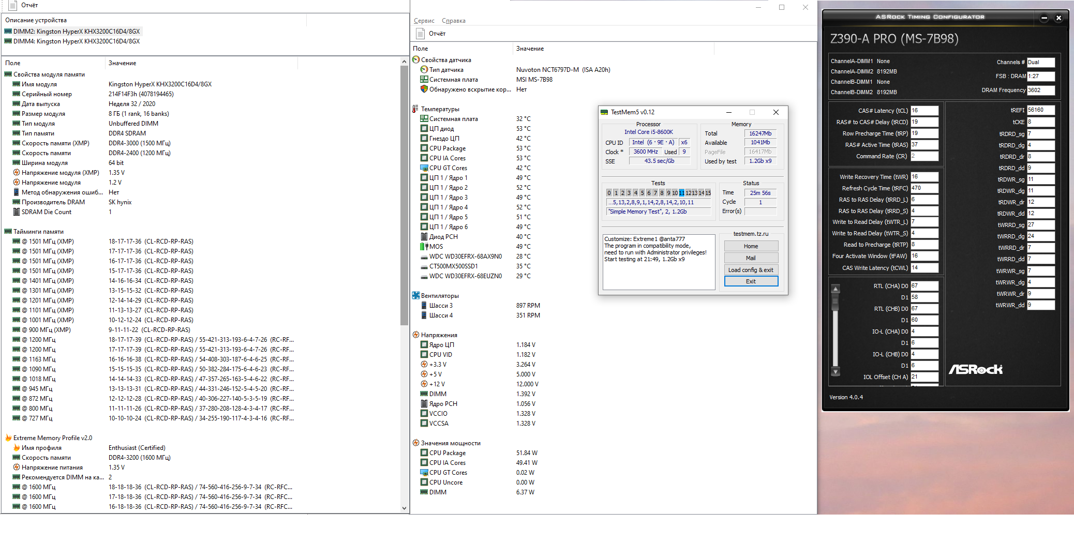1074x543 pixels.
Task: Select the DIMM4 Kingston HyperX module icon
Action: tap(8, 41)
